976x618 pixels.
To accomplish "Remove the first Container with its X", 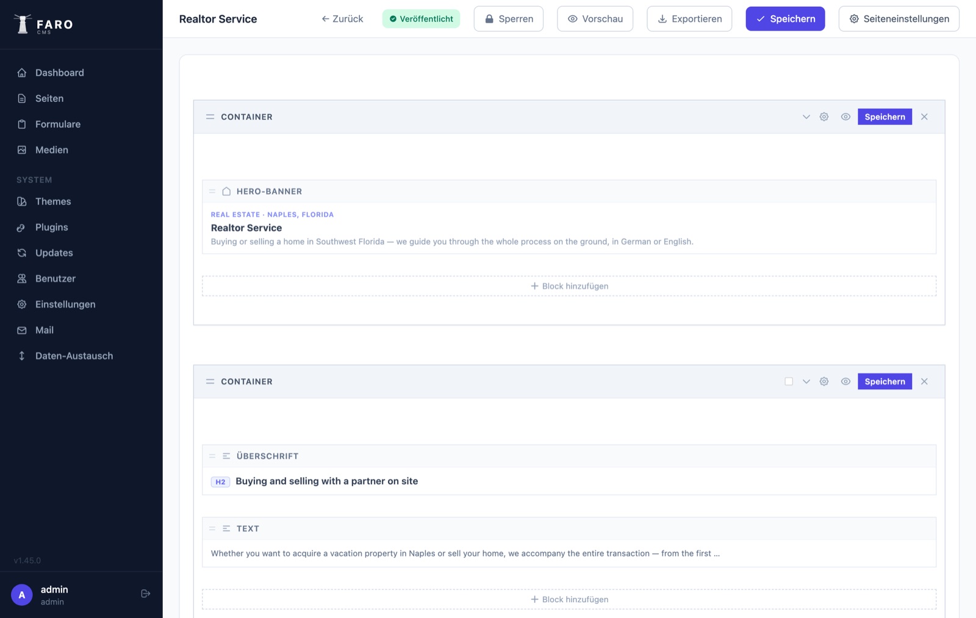I will [x=924, y=117].
